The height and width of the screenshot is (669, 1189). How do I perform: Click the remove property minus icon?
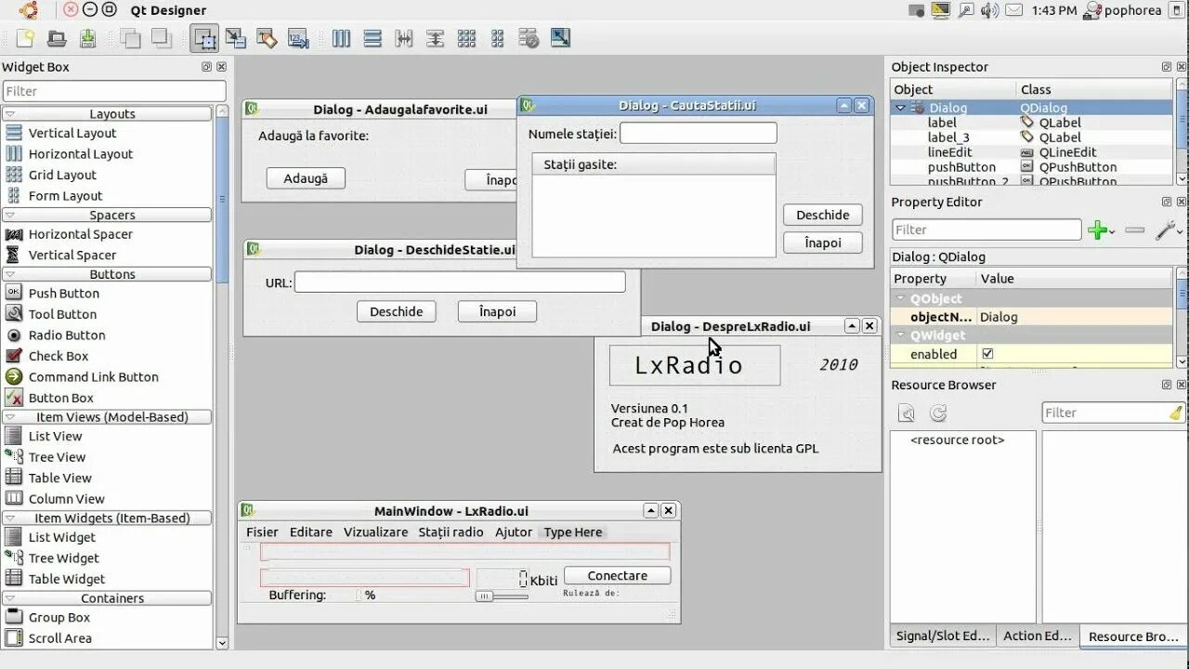click(x=1134, y=230)
